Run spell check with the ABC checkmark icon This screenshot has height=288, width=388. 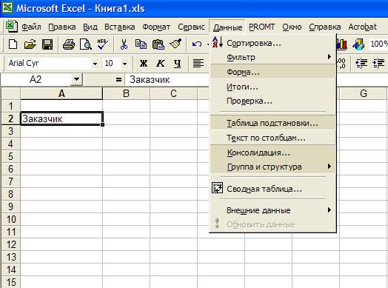pyautogui.click(x=102, y=44)
